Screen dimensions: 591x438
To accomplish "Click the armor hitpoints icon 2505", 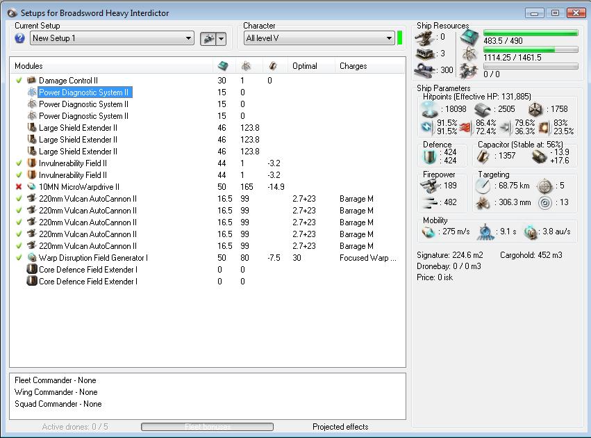I will coord(483,110).
